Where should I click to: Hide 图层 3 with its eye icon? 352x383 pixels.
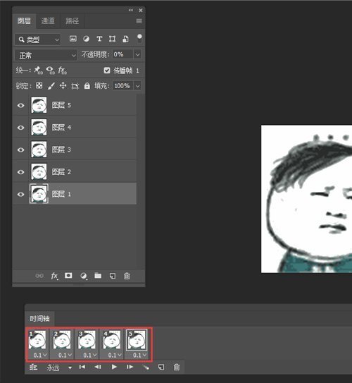pos(20,150)
